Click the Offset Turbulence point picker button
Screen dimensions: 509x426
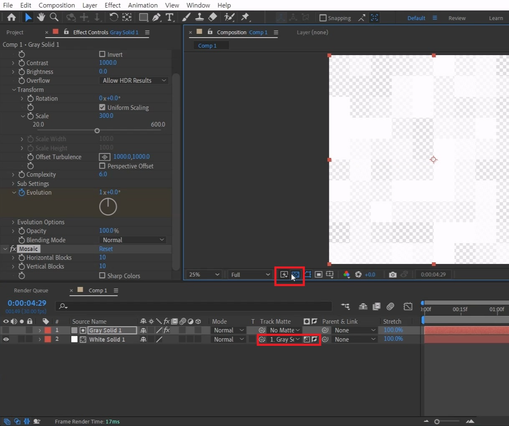click(x=104, y=157)
